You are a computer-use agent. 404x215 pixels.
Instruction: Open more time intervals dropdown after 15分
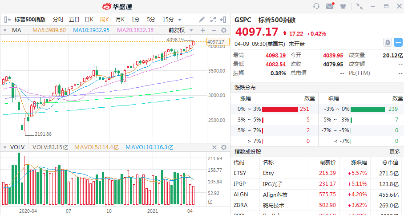click(180, 20)
